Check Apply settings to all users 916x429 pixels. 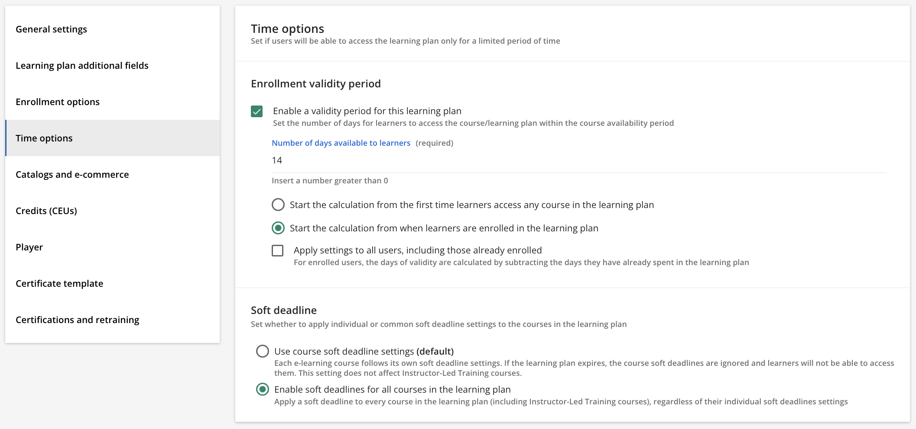(x=278, y=250)
